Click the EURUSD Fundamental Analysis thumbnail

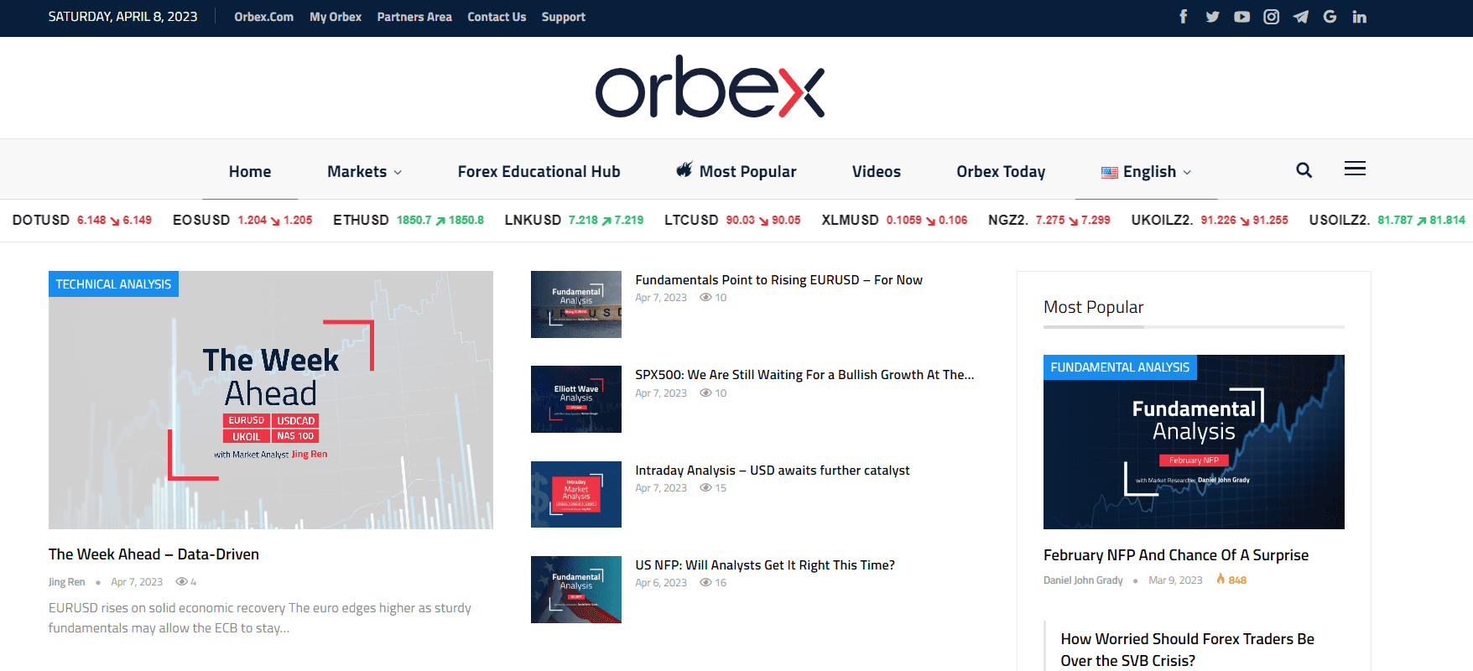click(x=576, y=304)
